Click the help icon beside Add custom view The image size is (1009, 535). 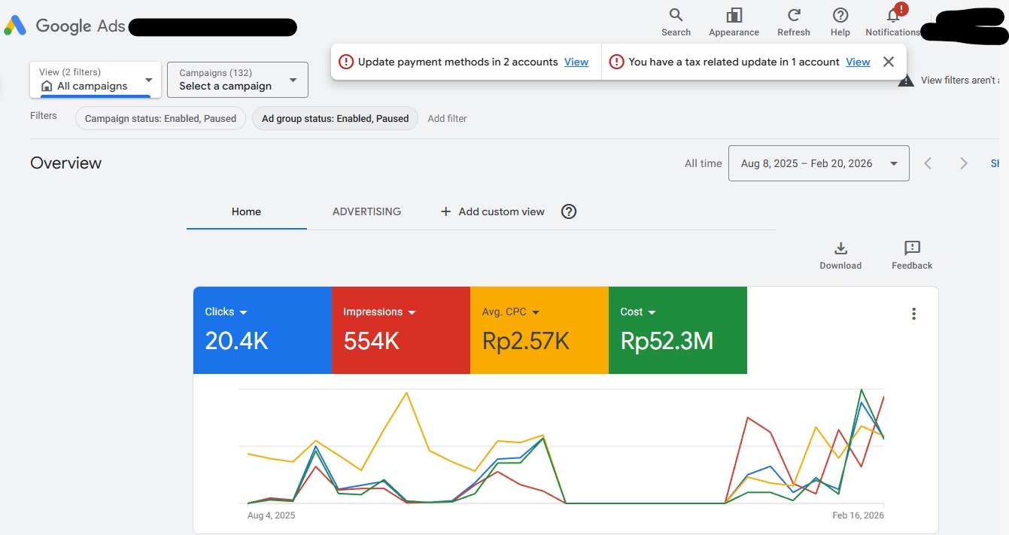pos(569,211)
